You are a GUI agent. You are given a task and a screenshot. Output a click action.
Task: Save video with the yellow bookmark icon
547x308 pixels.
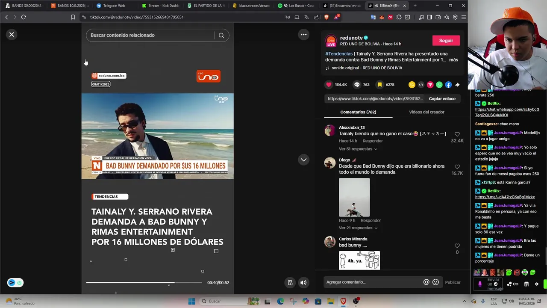(379, 85)
